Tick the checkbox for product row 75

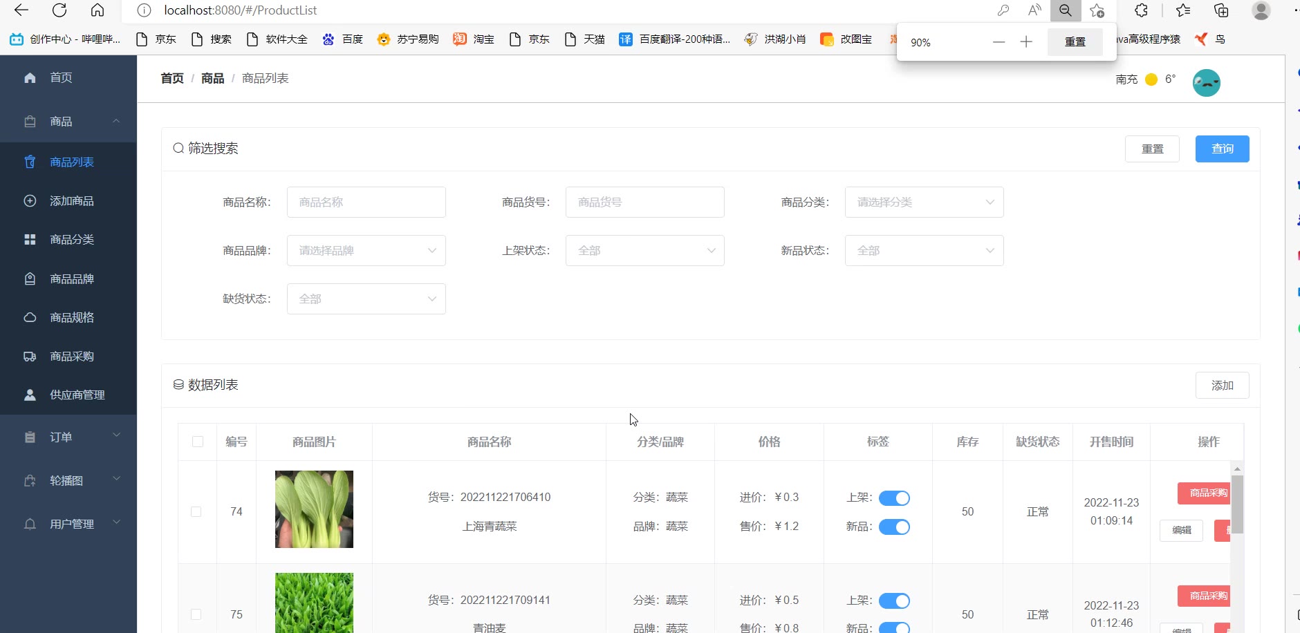(196, 614)
